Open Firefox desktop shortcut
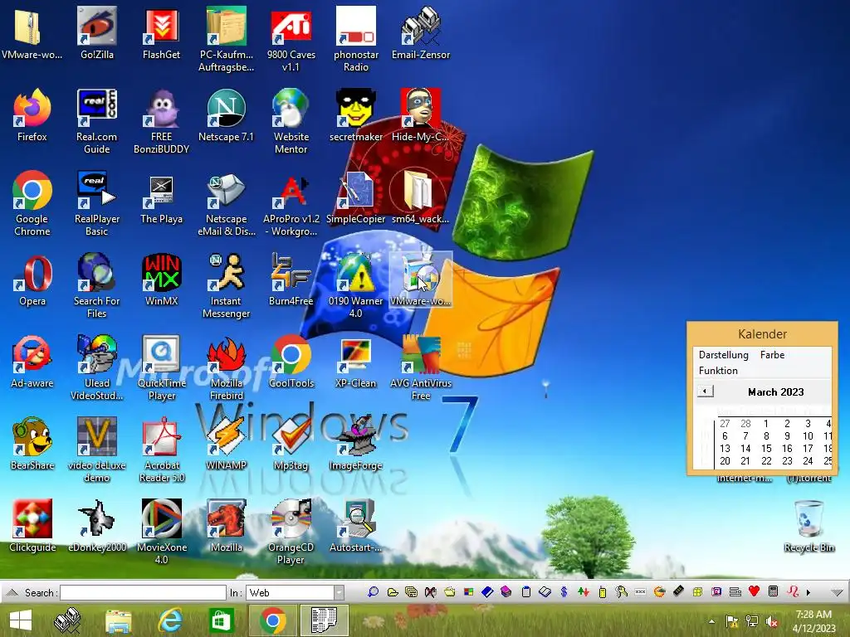Viewport: 850px width, 637px height. pos(32,114)
